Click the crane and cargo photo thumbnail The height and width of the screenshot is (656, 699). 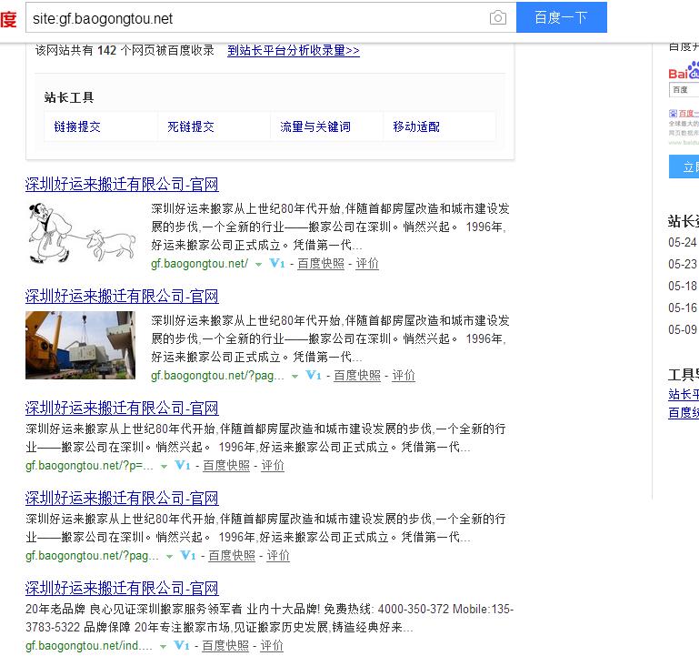pyautogui.click(x=80, y=345)
